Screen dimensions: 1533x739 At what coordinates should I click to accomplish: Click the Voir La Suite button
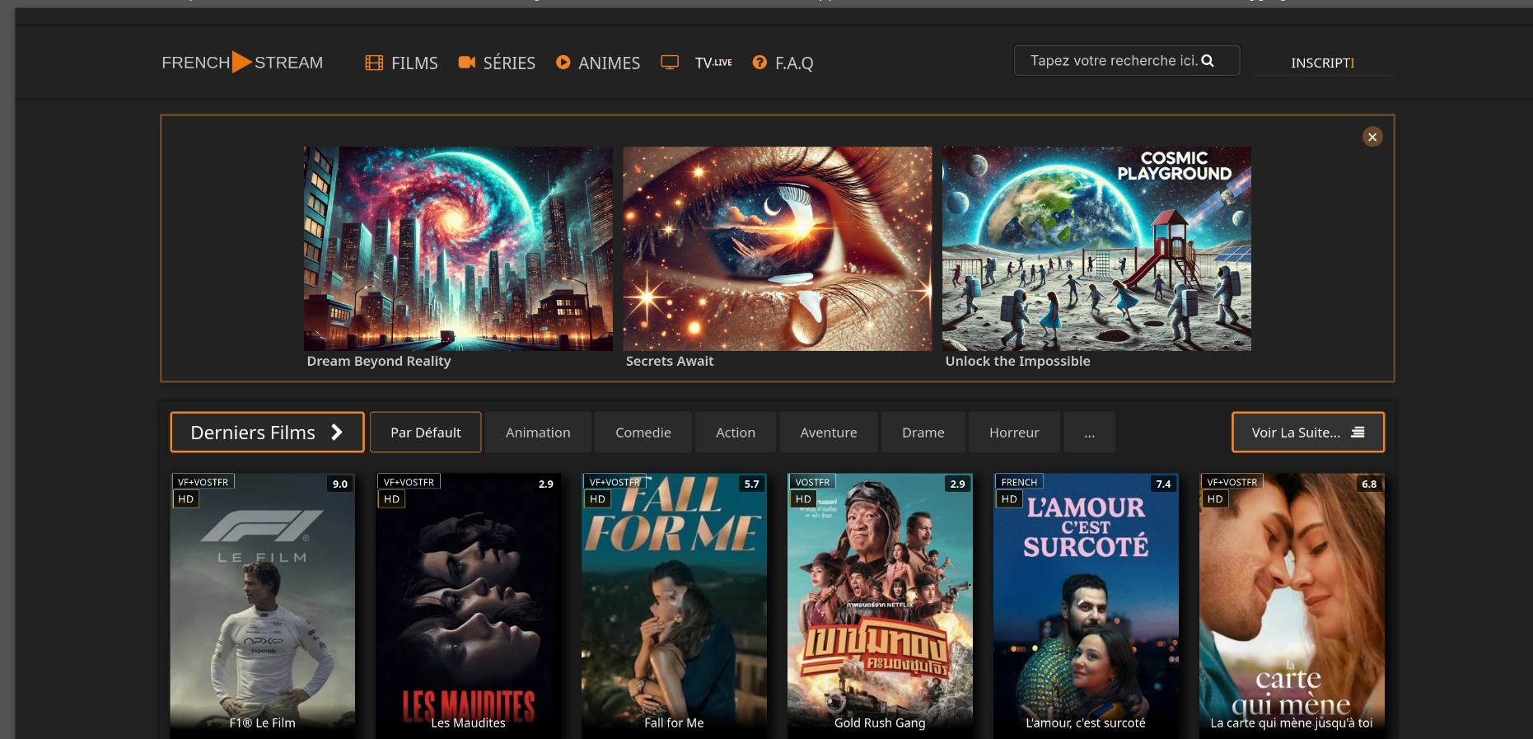(1308, 433)
